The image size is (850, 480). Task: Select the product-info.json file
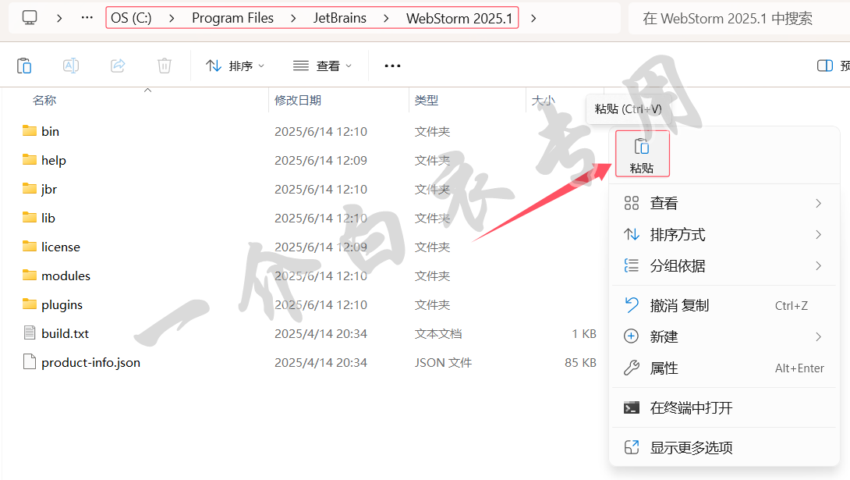[x=82, y=362]
